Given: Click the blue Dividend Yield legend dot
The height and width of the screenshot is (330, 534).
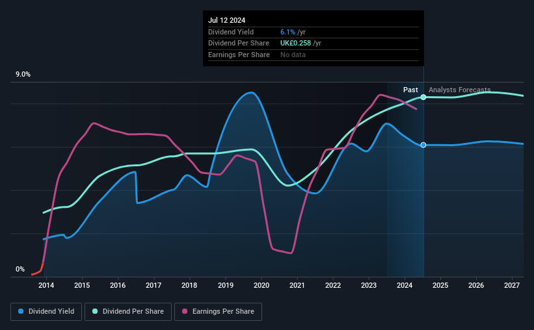Looking at the screenshot, I should click(21, 311).
